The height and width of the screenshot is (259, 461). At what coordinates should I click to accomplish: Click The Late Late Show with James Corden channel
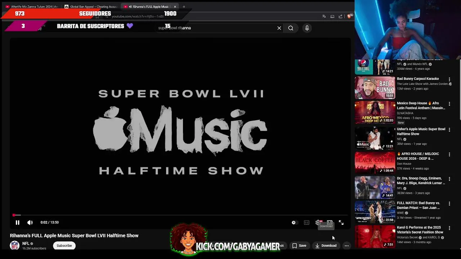[422, 84]
